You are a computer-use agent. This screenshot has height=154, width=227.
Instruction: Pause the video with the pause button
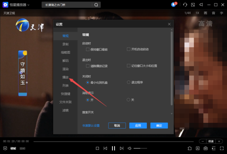(x=113, y=148)
